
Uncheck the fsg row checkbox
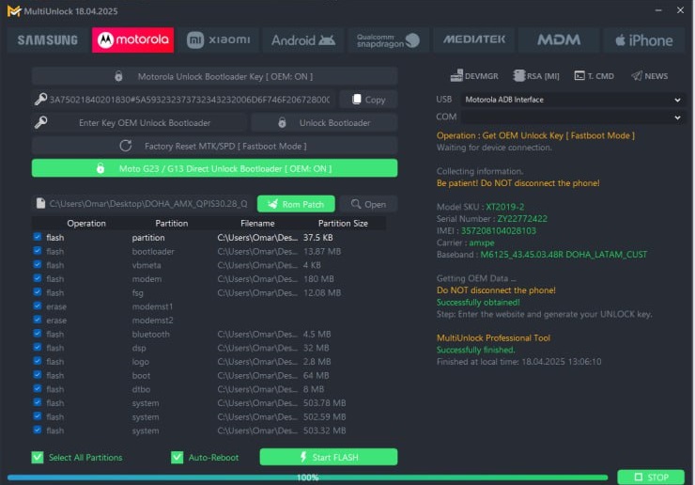pyautogui.click(x=38, y=292)
